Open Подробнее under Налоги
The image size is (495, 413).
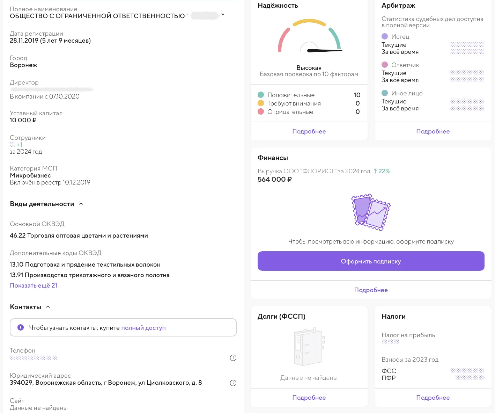tap(433, 398)
